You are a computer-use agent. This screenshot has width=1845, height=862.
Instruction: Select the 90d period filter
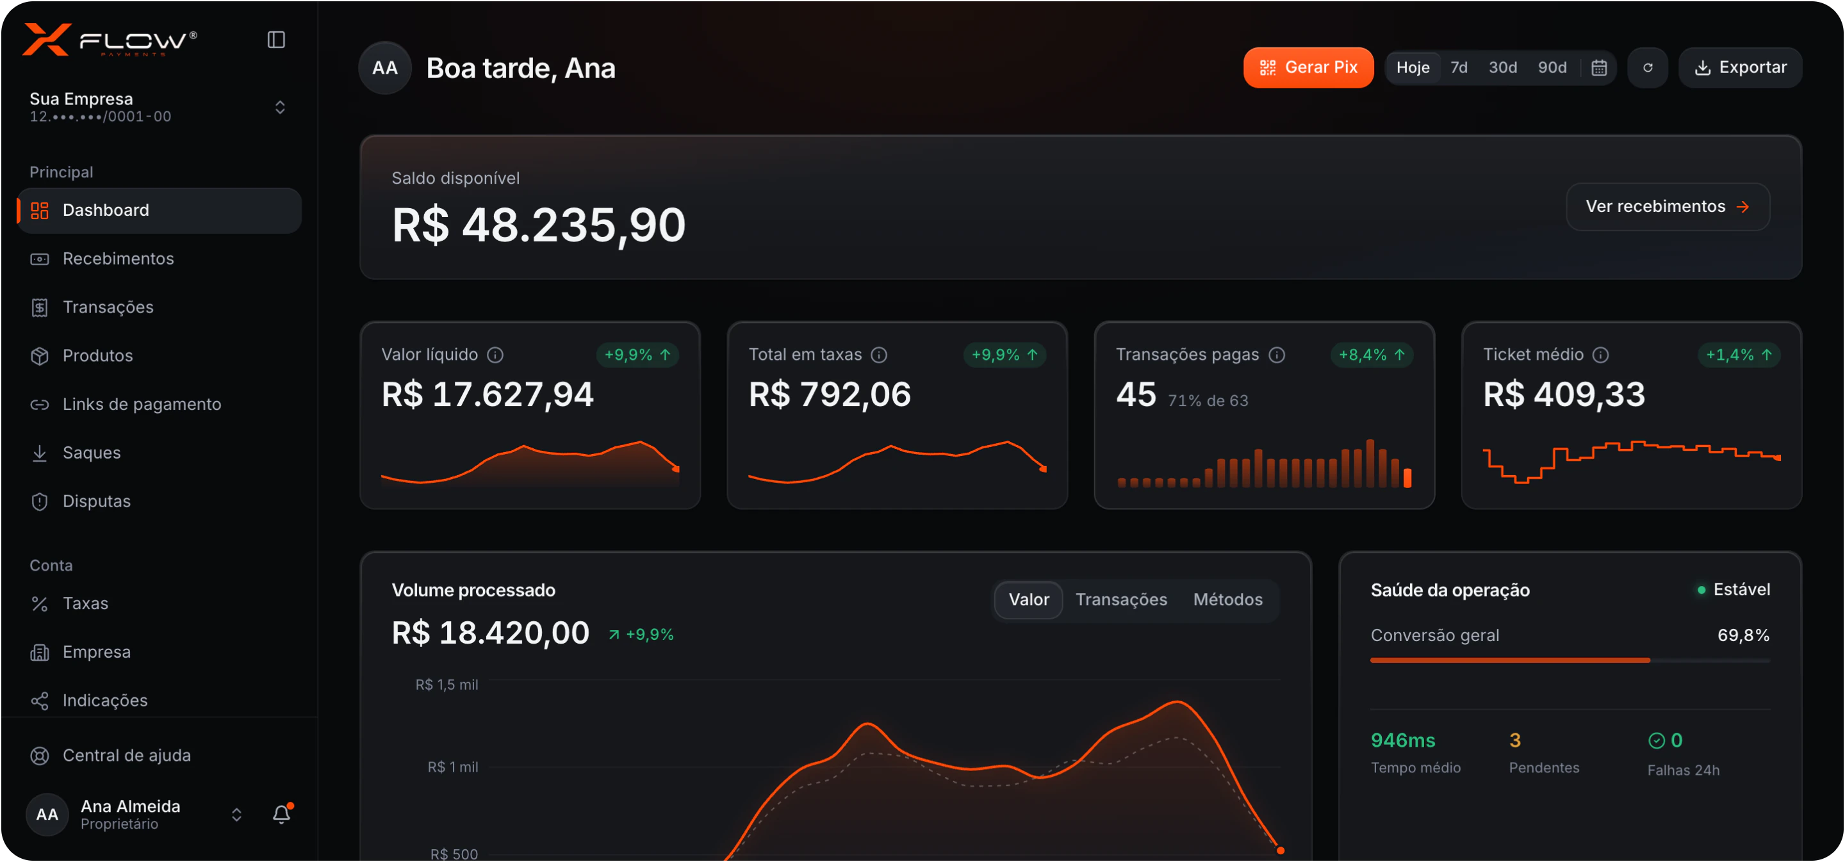[x=1552, y=67]
